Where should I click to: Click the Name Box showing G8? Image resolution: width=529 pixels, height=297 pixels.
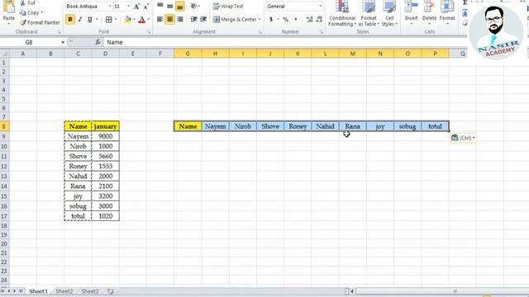coord(30,42)
